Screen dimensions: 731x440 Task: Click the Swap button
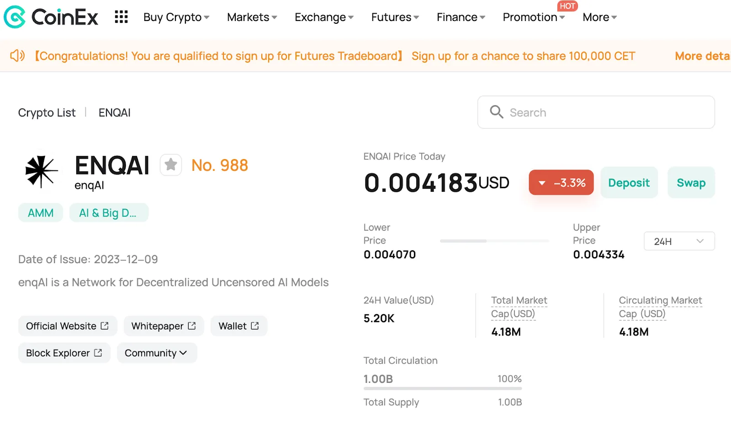691,183
